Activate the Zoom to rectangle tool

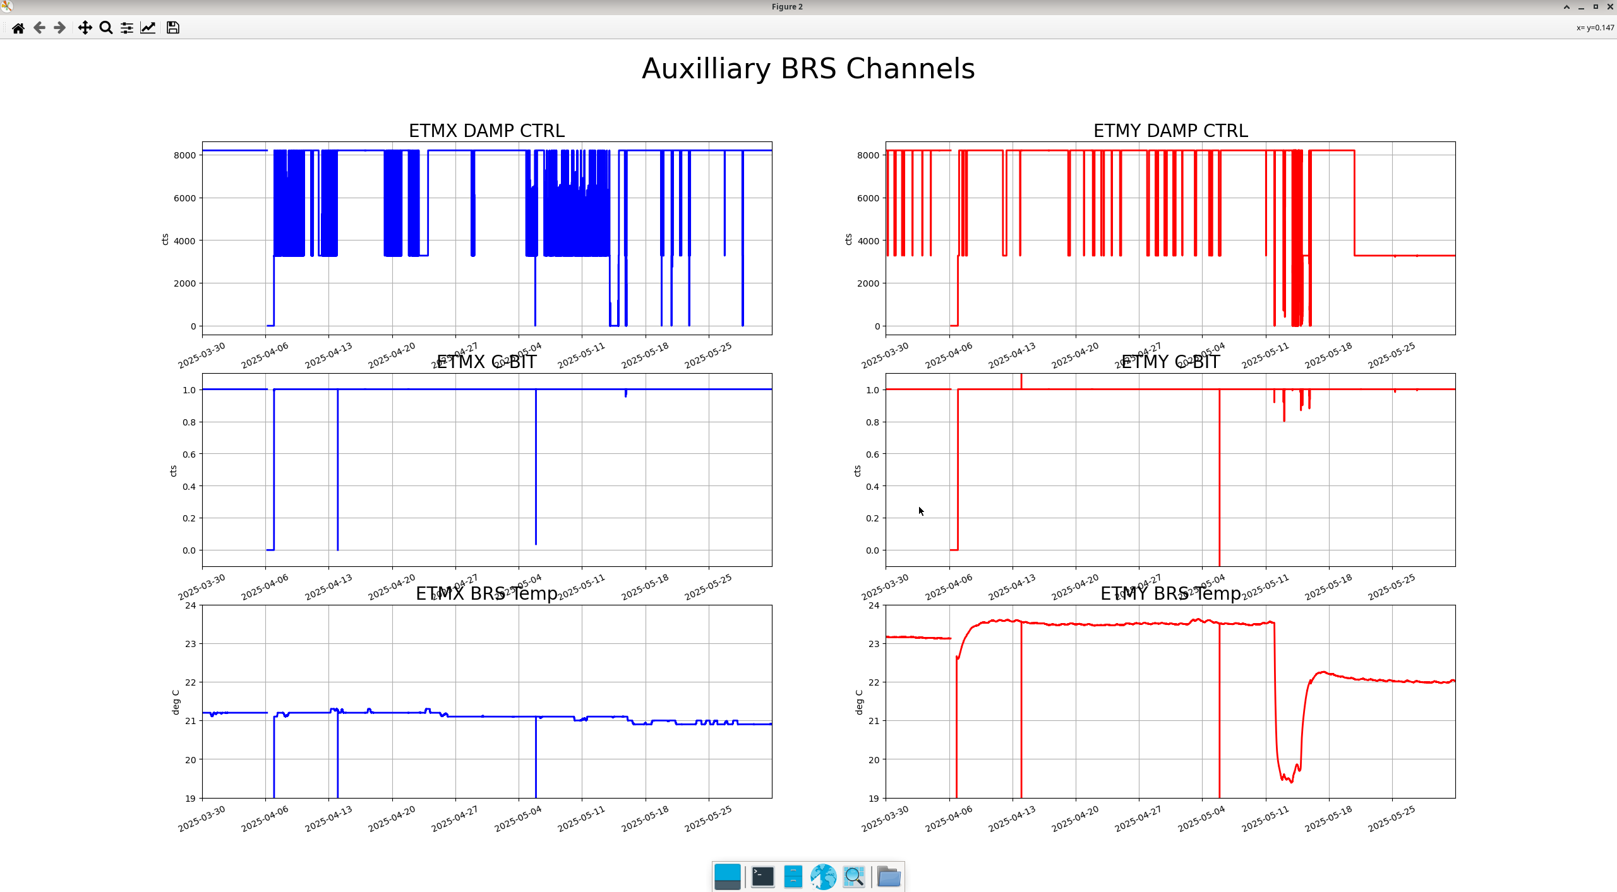tap(106, 28)
